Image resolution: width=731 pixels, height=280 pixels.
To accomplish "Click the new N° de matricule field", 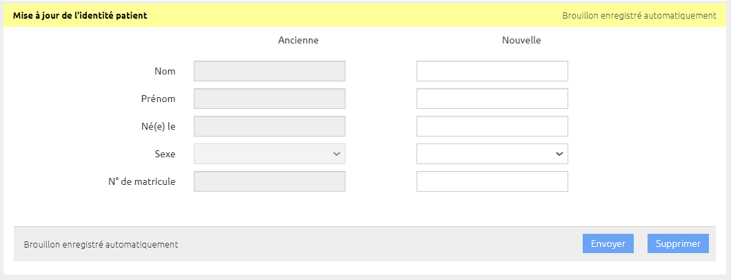I will pyautogui.click(x=492, y=181).
